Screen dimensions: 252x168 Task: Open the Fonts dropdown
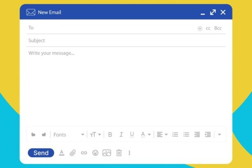point(68,135)
